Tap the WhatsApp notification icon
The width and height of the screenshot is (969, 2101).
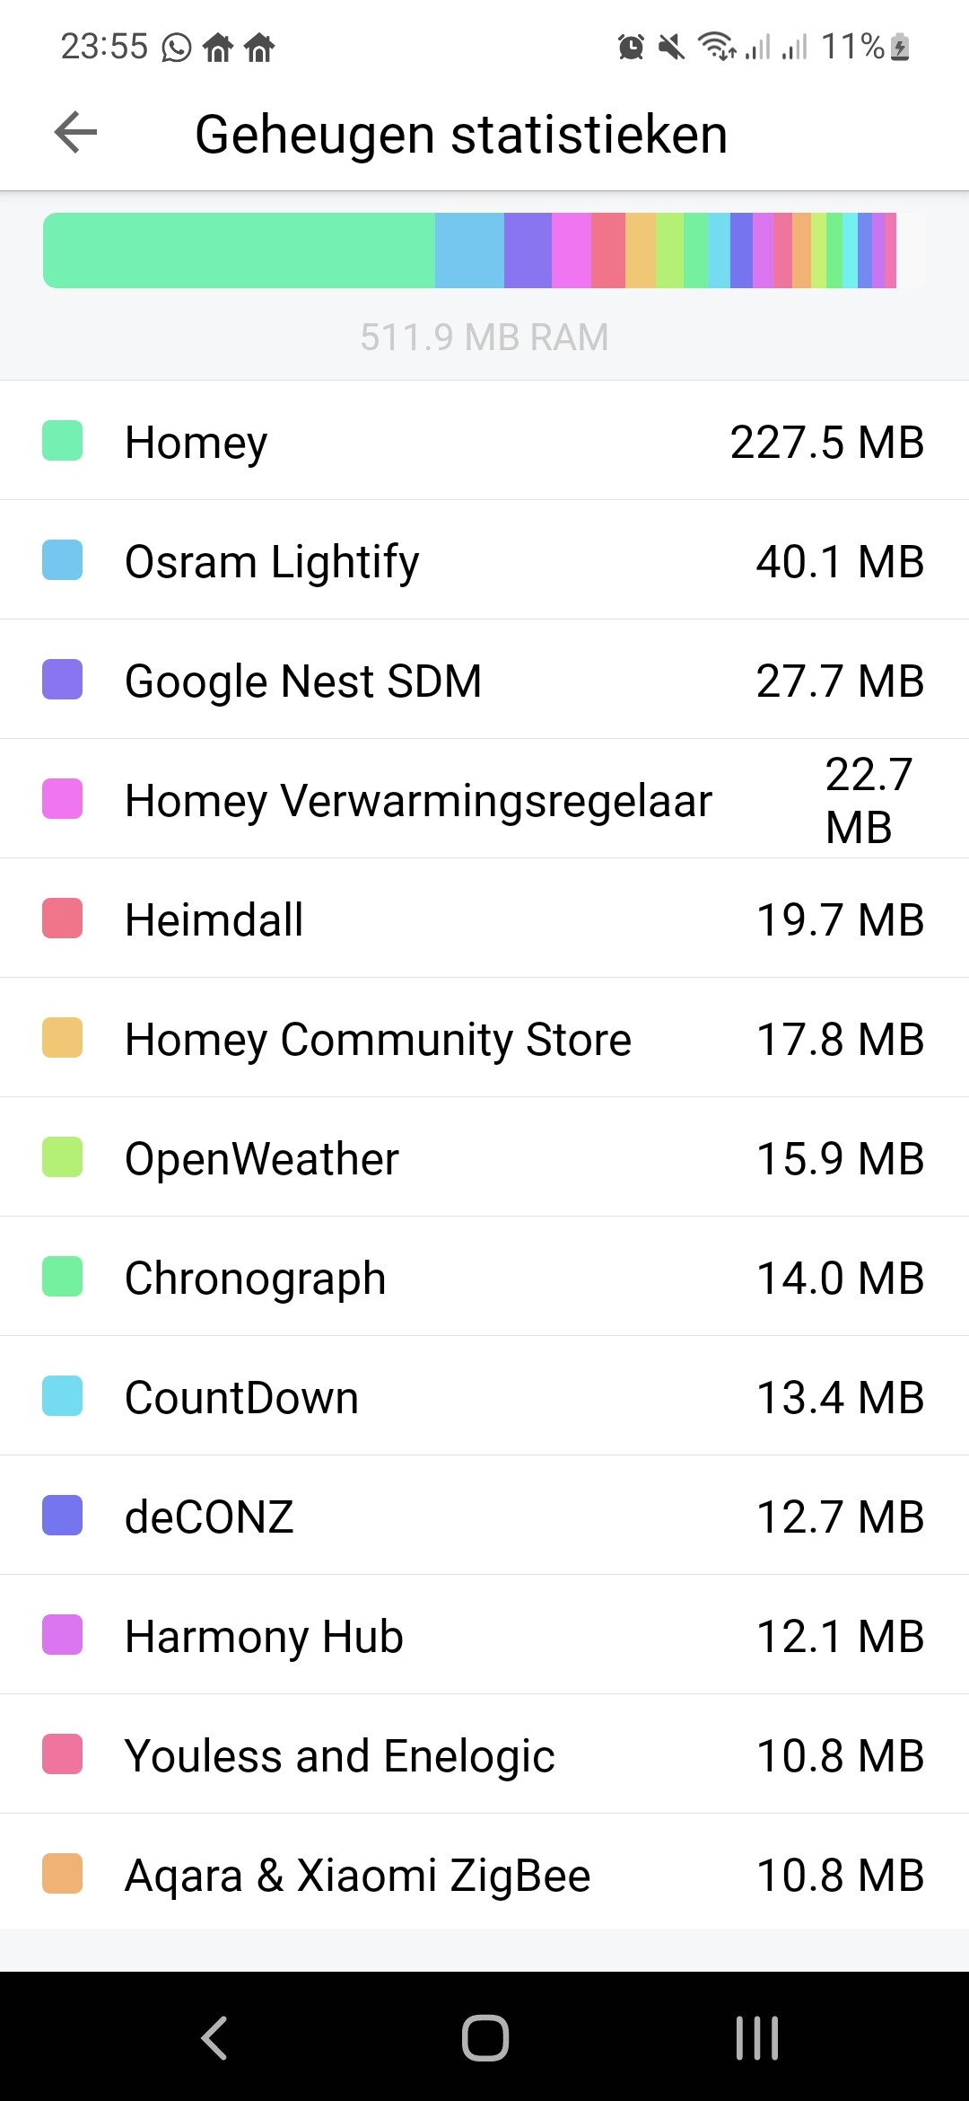(x=177, y=47)
